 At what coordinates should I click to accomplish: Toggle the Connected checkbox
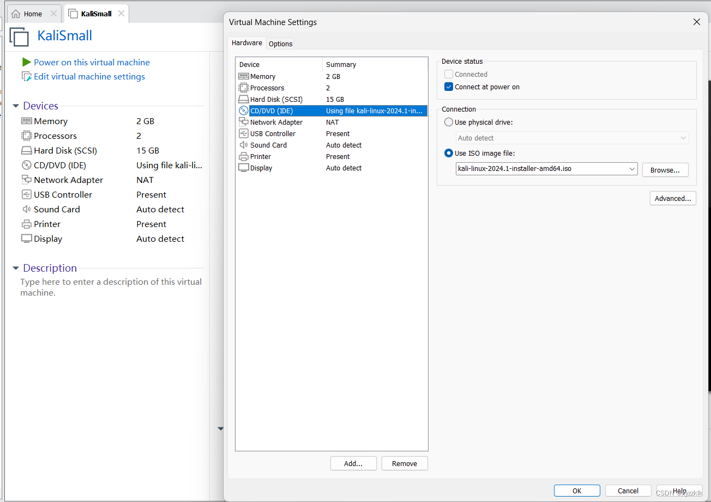(x=449, y=75)
